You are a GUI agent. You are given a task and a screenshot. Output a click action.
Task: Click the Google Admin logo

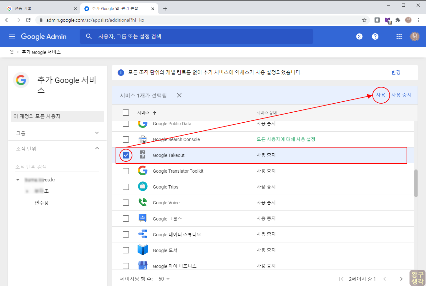44,36
